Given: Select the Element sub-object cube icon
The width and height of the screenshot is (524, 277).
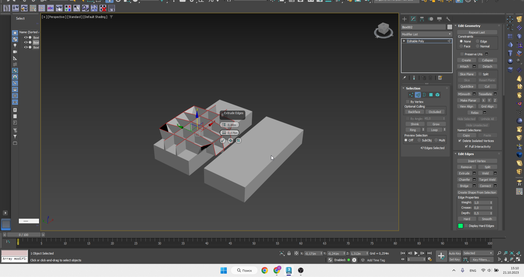Looking at the screenshot, I should coord(438,95).
